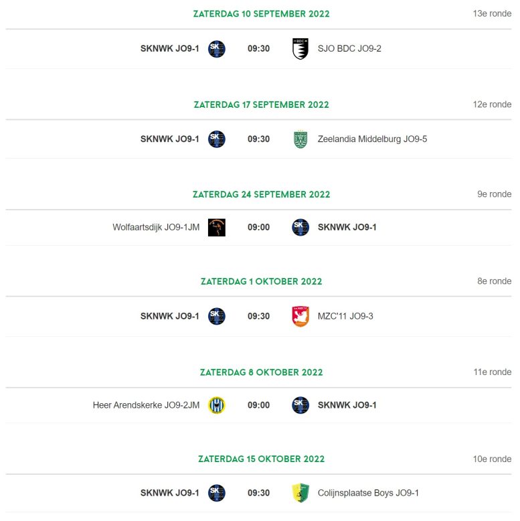Image resolution: width=520 pixels, height=521 pixels.
Task: Select the 09:30 time for MZC'11 match
Action: coord(259,316)
